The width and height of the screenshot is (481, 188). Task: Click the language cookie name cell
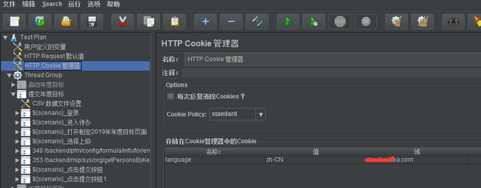[215, 160]
